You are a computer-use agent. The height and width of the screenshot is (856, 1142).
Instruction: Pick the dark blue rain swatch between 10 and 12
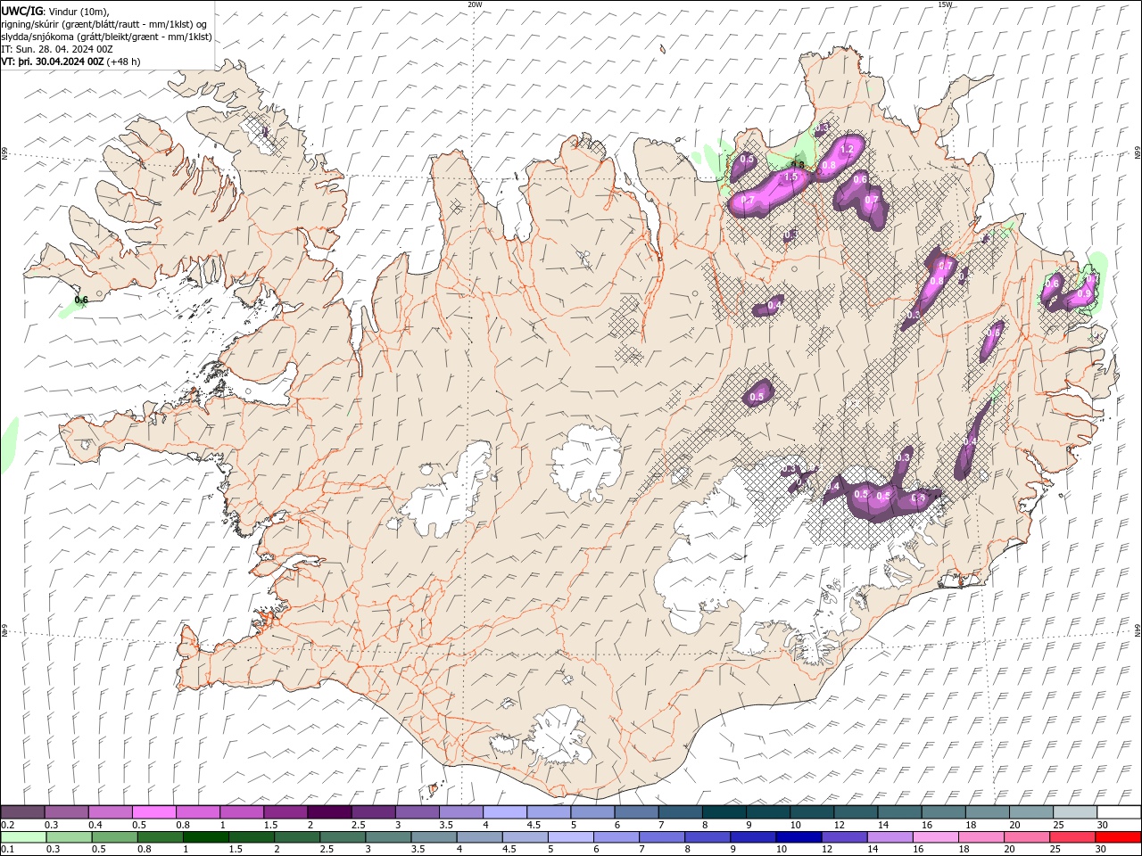(798, 837)
